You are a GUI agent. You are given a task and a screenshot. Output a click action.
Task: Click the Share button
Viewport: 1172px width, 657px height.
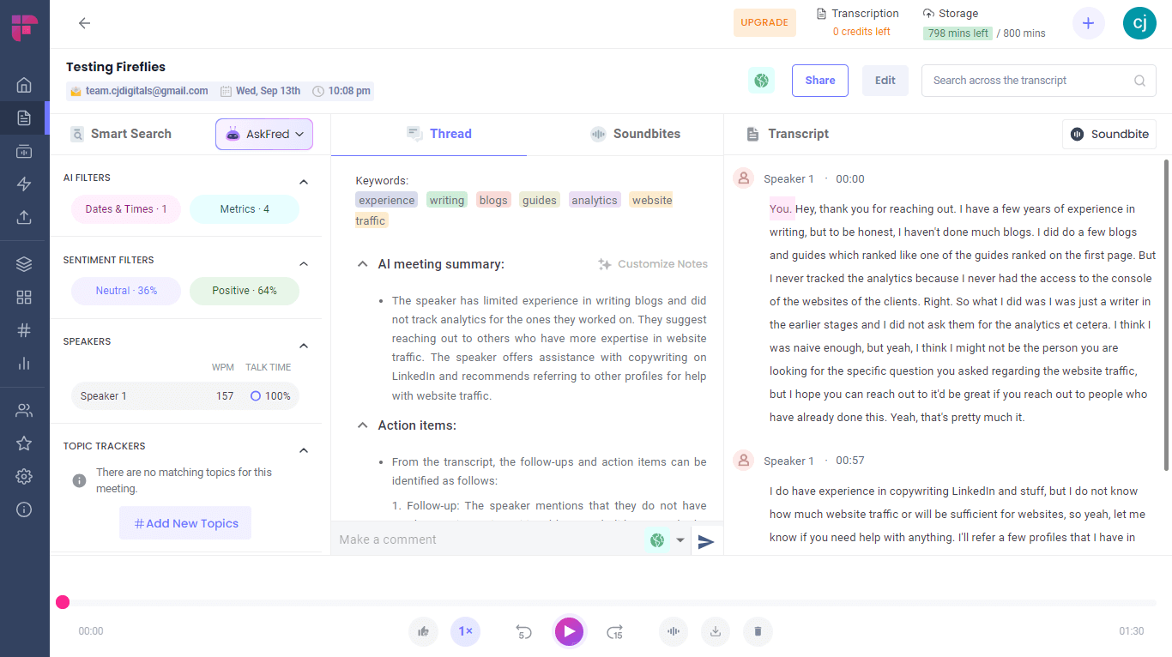[x=819, y=81]
